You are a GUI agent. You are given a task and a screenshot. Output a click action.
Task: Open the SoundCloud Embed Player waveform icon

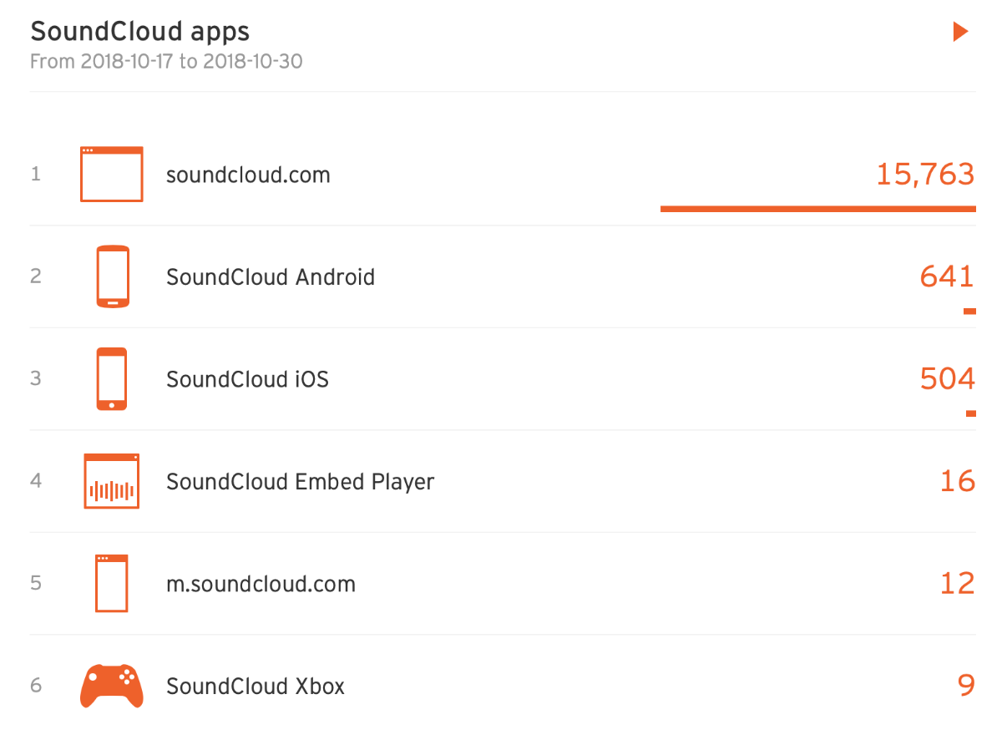coord(111,481)
